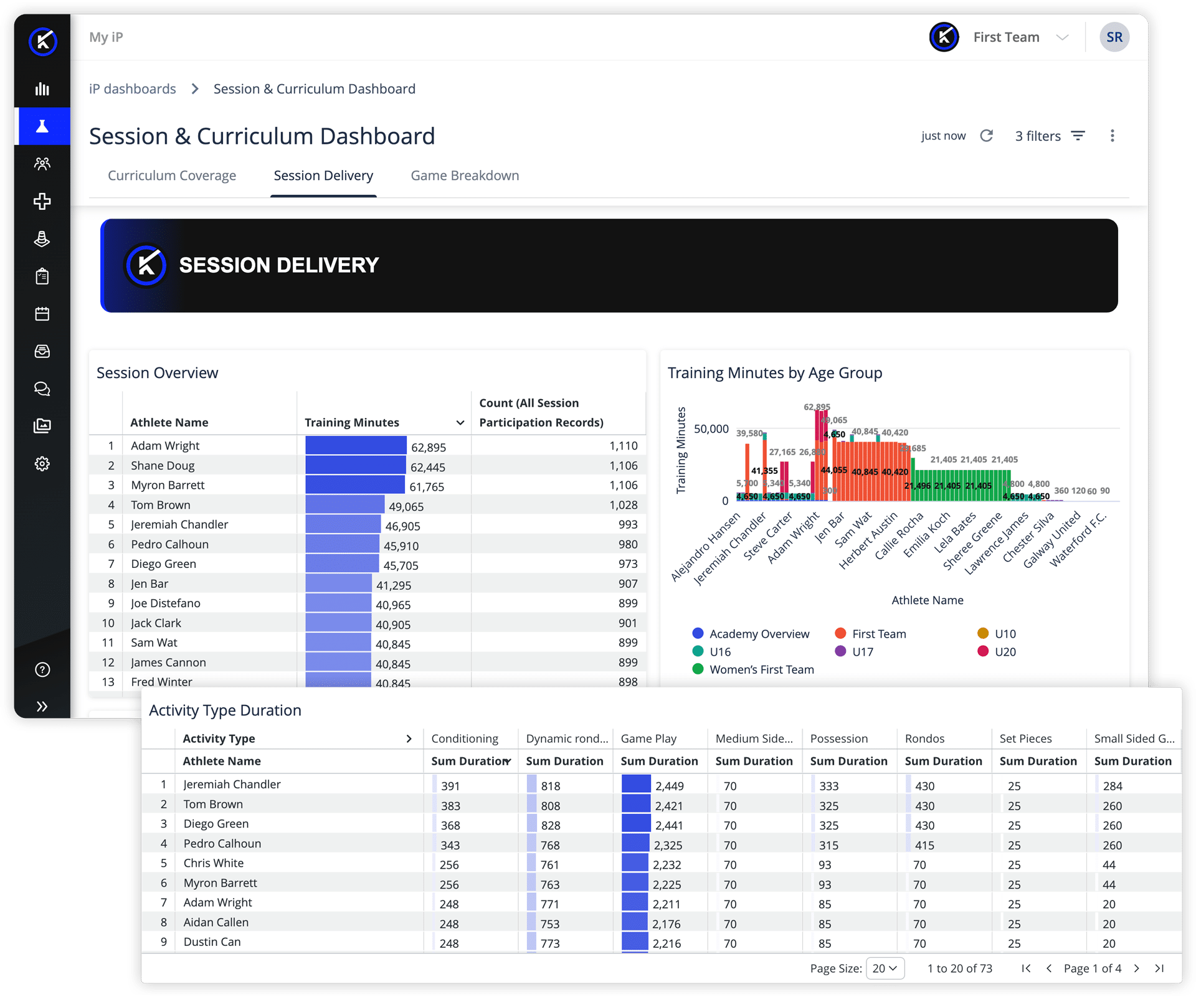Refresh the dashboard with the reload icon
The image size is (1196, 997).
click(x=987, y=136)
